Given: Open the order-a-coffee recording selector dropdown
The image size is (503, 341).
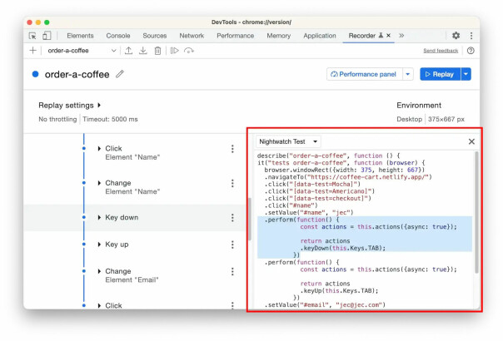Looking at the screenshot, I should click(x=82, y=51).
